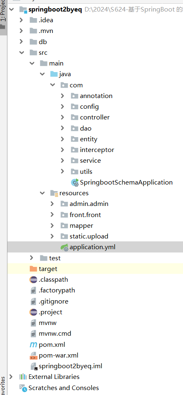Collapse the resources folder arrow
Screen dimensions: 183x395
click(42, 193)
